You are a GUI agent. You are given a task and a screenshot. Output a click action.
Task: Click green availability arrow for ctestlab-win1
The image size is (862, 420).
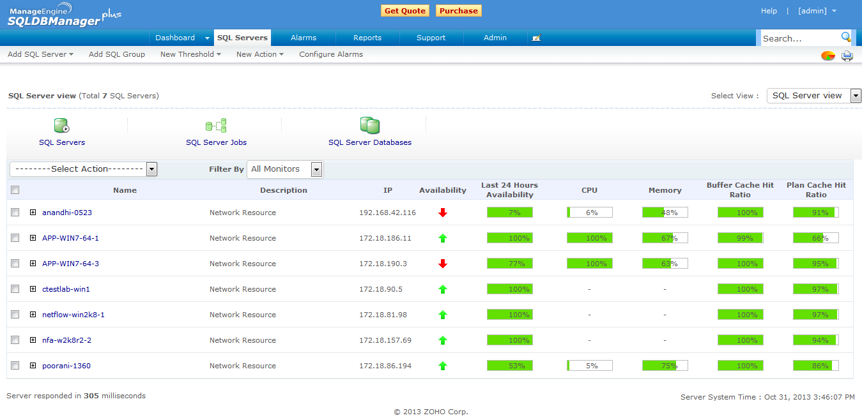click(x=443, y=289)
